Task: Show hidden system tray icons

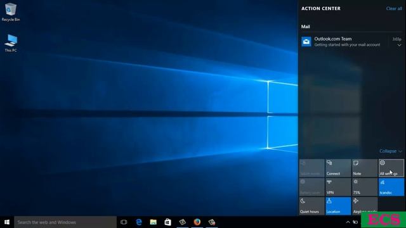Action: [348, 222]
